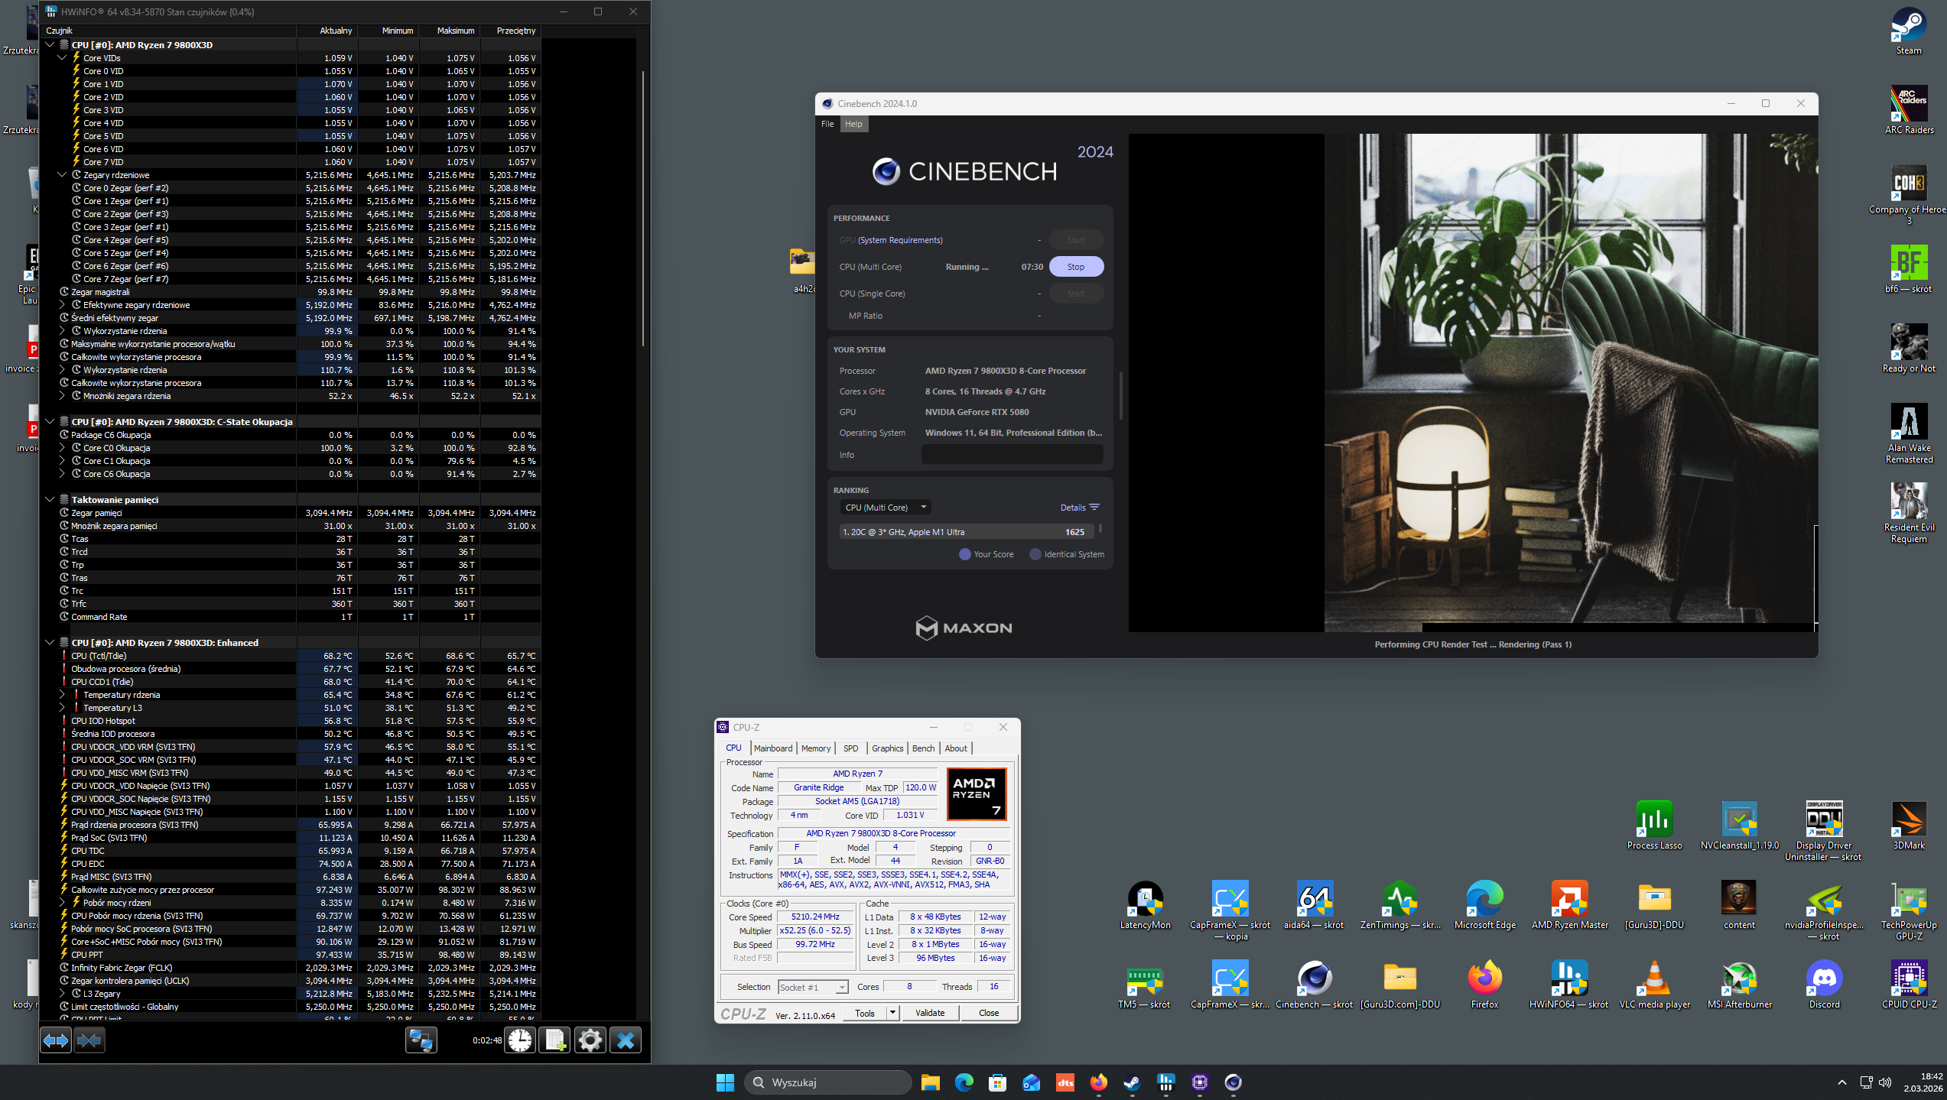Click the blue X close sensors icon
Image resolution: width=1947 pixels, height=1100 pixels.
tap(626, 1040)
